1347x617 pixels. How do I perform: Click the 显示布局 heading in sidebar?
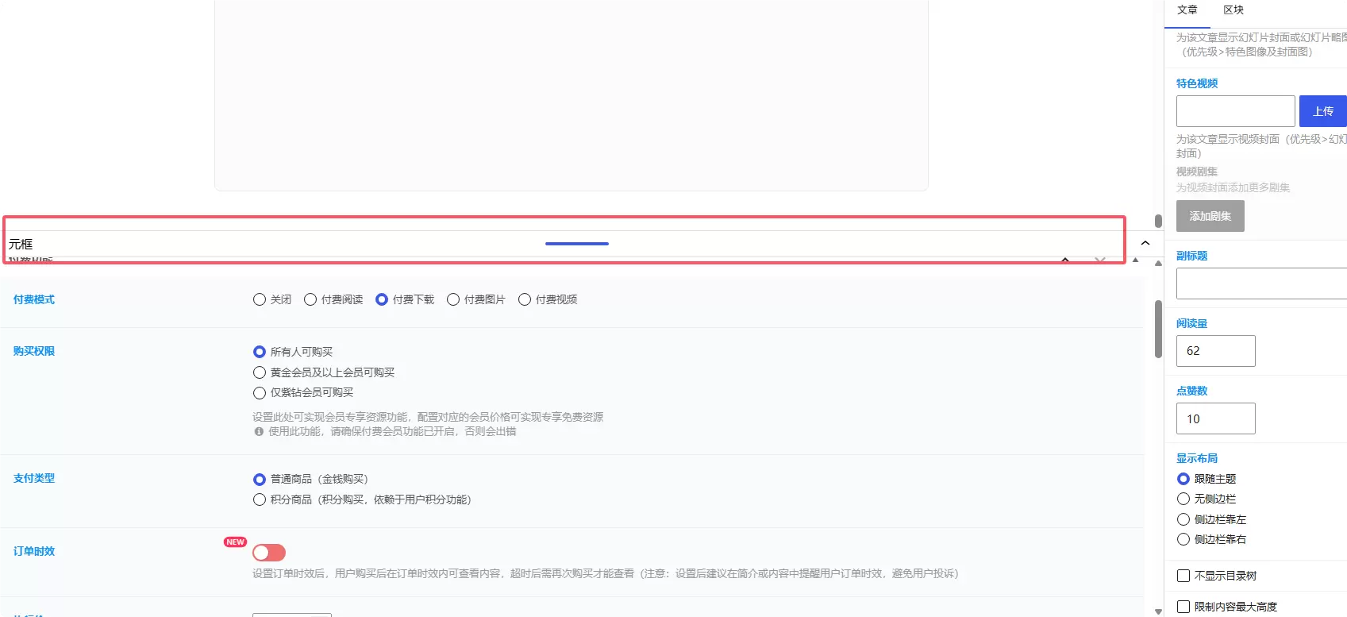click(x=1197, y=458)
